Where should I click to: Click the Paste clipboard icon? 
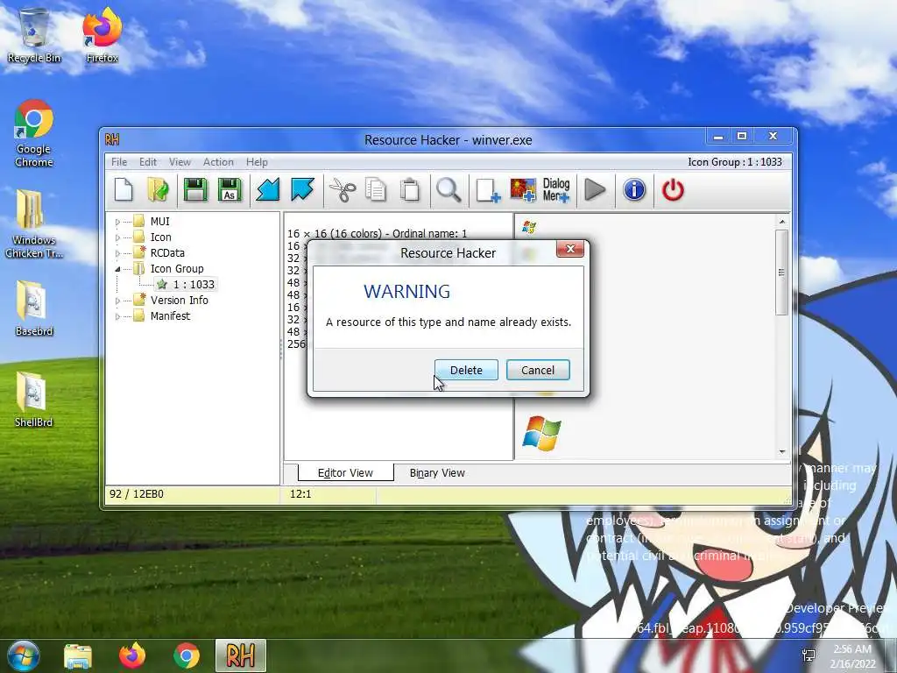click(410, 190)
